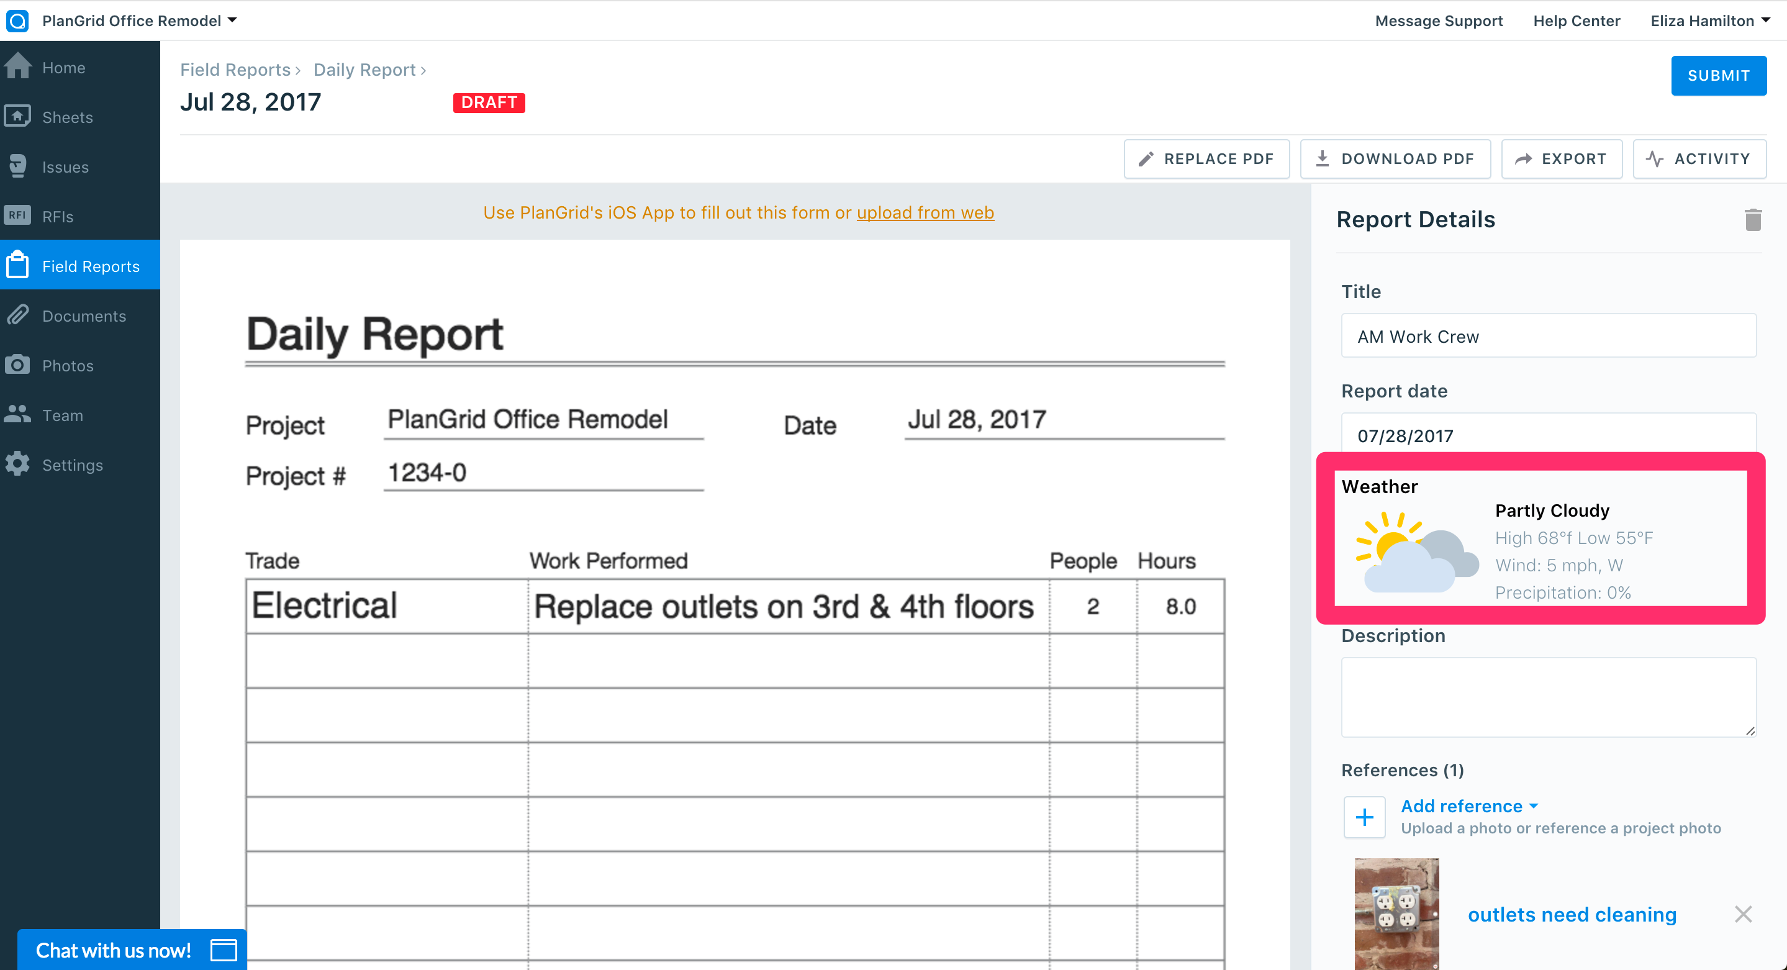1787x970 pixels.
Task: Remove the 'outlets need cleaning' reference
Action: [x=1744, y=915]
